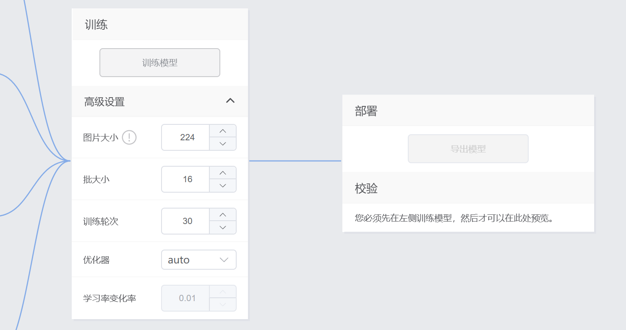The height and width of the screenshot is (330, 626).
Task: Click the 校验 section header
Action: tap(366, 188)
